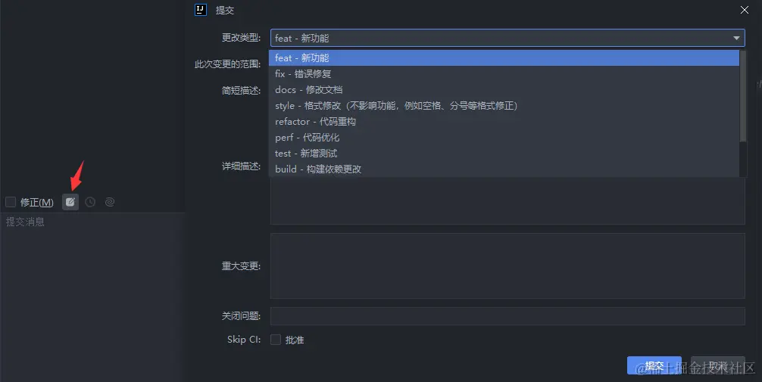The image size is (762, 382).
Task: Click the 更改类型 label
Action: (241, 38)
